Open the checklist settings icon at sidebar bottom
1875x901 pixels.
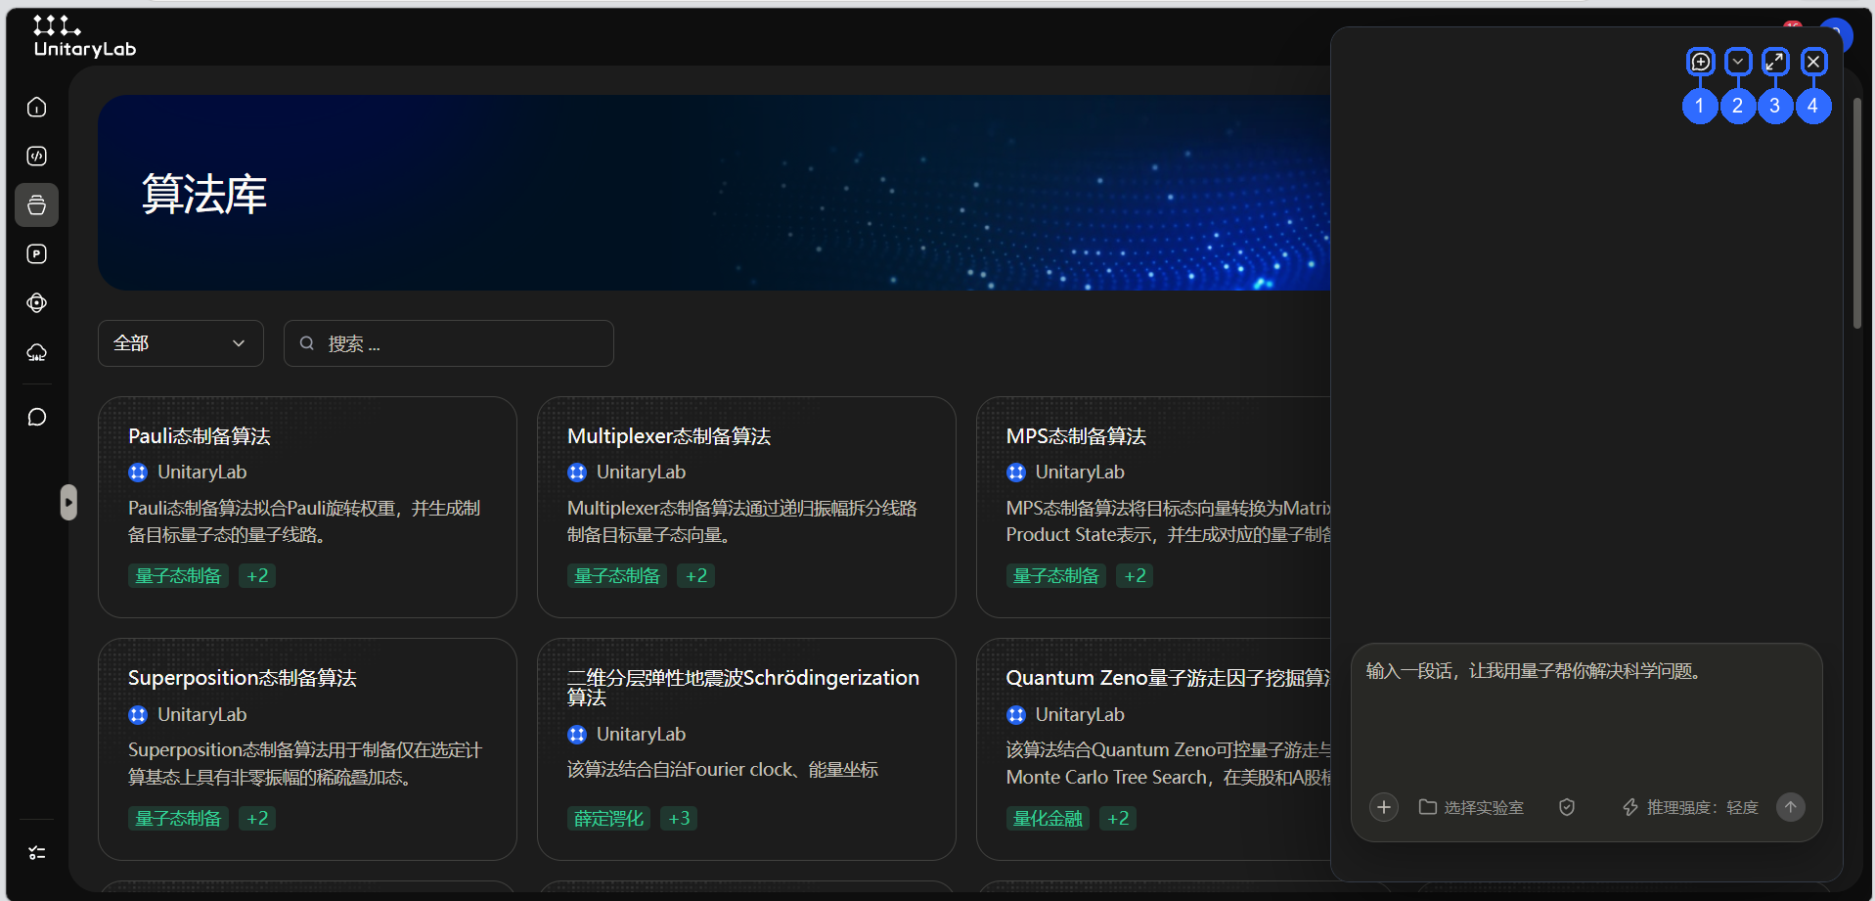37,853
